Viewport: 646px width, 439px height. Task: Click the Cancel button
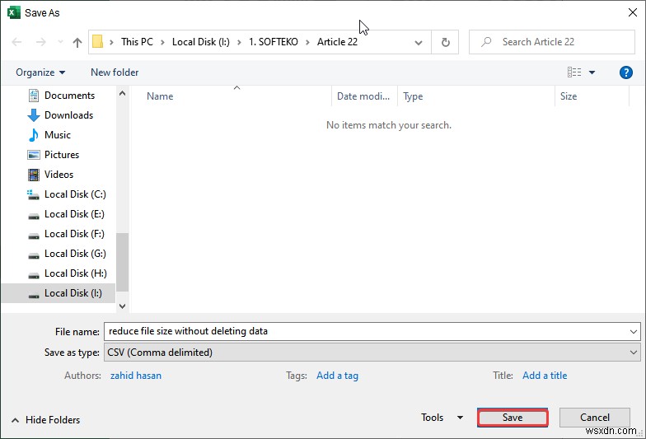(595, 418)
